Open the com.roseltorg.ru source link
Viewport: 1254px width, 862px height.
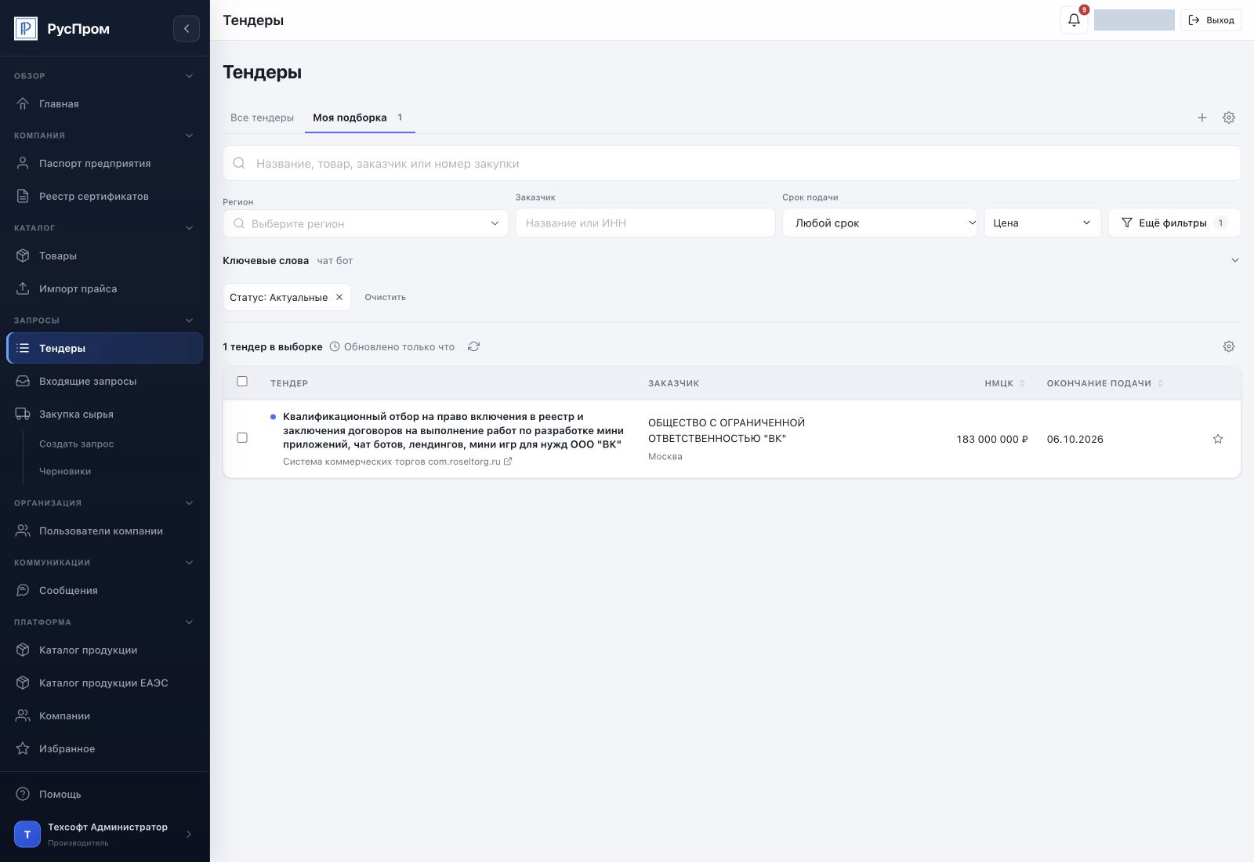[397, 462]
